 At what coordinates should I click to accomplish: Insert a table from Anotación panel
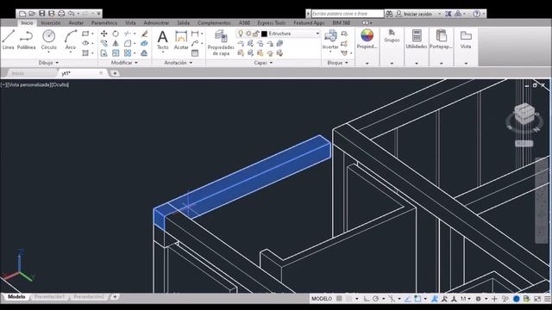click(x=195, y=53)
